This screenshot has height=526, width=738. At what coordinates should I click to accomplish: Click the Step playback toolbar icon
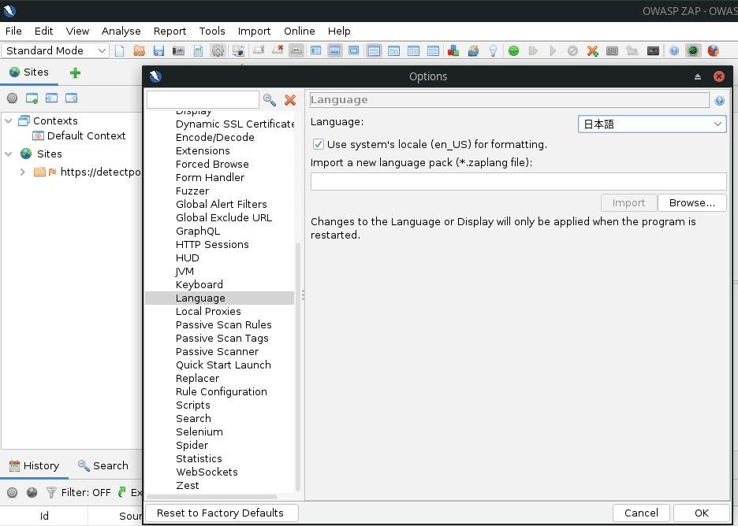[x=533, y=50]
